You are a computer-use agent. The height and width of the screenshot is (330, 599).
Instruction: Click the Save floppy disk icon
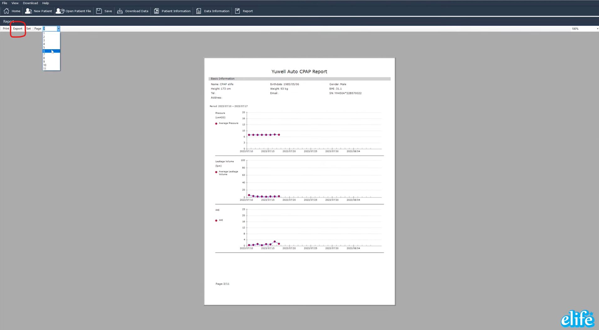(x=99, y=11)
